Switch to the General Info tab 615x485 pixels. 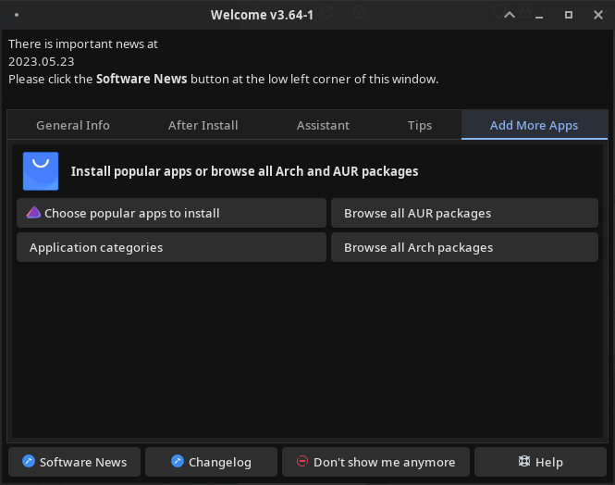click(x=73, y=126)
